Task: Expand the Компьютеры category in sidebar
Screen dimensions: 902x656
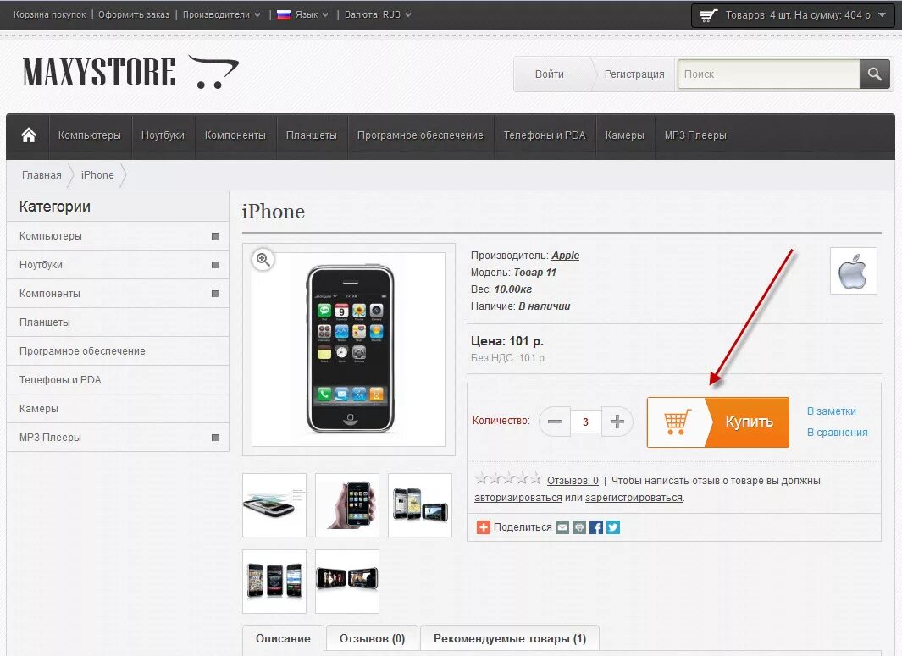Action: [x=215, y=235]
